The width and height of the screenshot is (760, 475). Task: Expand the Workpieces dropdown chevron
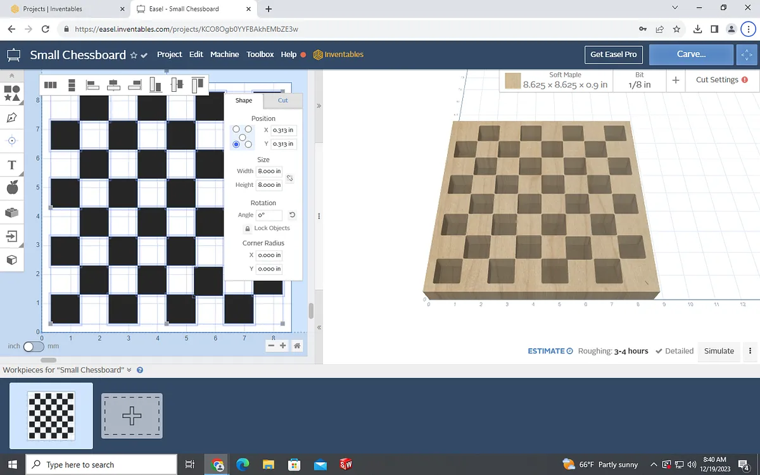(x=129, y=370)
